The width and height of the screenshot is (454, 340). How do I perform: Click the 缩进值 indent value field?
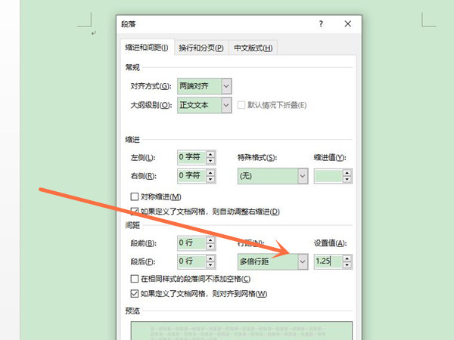(x=328, y=175)
